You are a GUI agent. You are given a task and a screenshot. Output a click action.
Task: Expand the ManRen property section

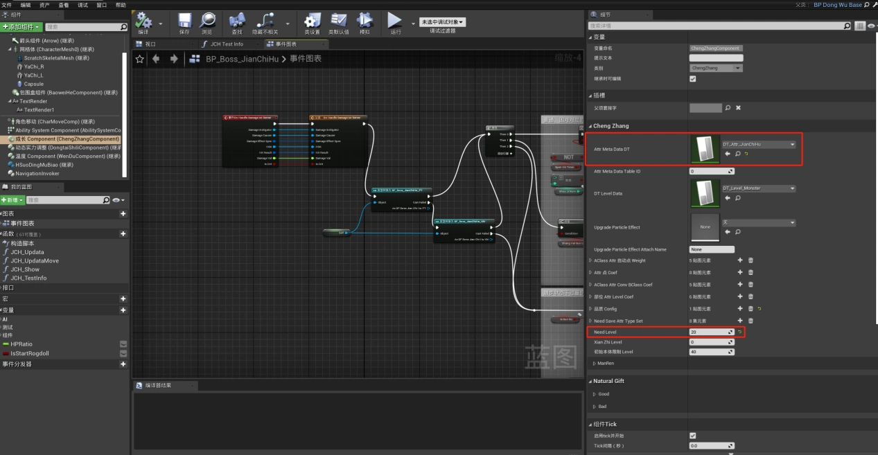coord(594,364)
